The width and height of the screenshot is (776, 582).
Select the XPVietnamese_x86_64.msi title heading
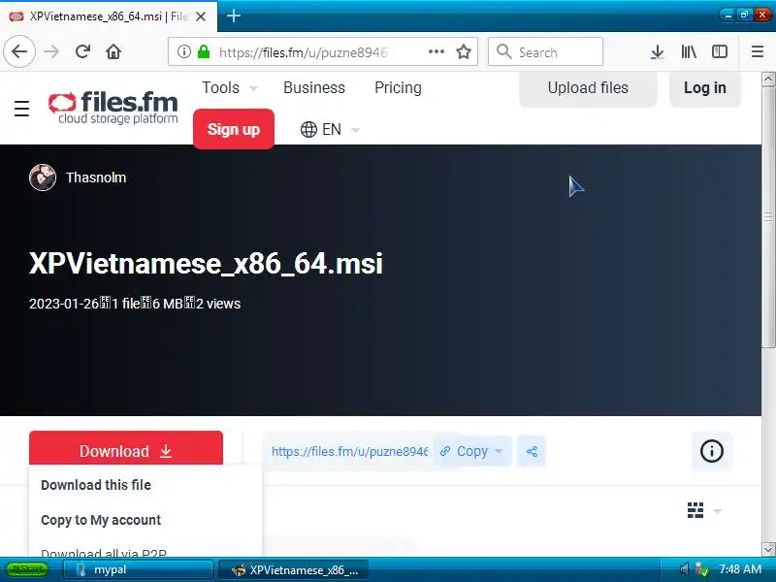(206, 263)
